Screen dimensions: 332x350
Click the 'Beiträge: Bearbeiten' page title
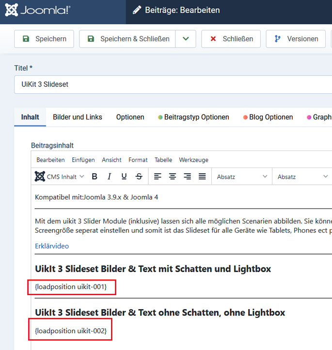pyautogui.click(x=183, y=10)
